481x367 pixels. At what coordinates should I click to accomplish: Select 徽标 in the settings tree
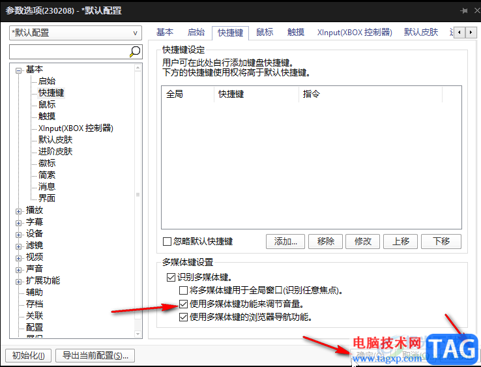(47, 163)
